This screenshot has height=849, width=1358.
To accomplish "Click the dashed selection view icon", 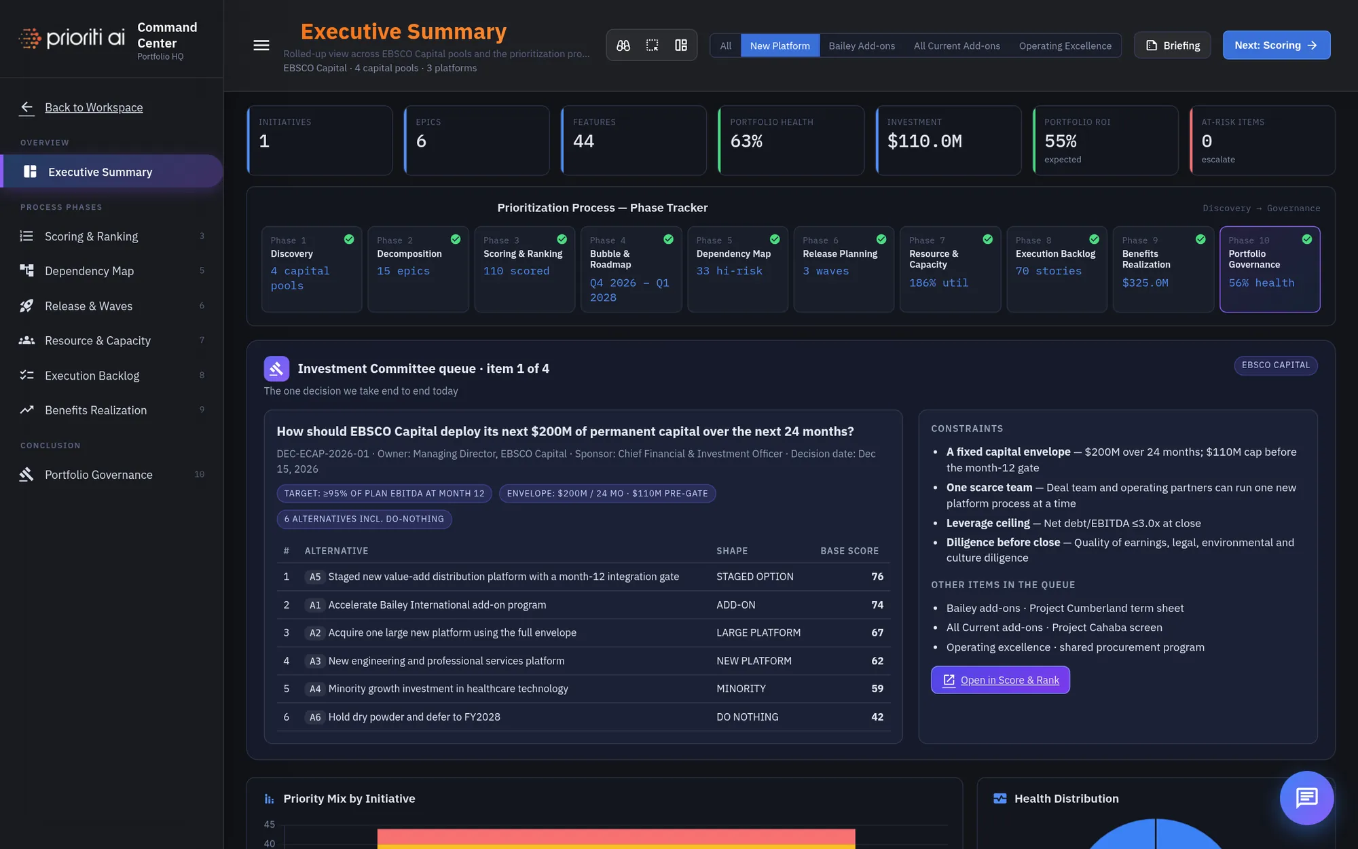I will point(652,46).
